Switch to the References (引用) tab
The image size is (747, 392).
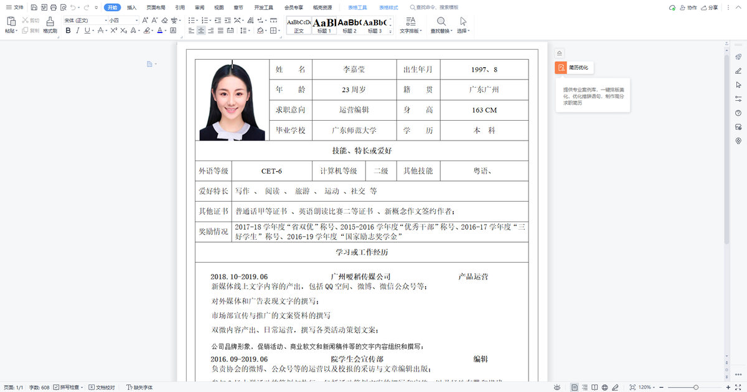click(180, 7)
